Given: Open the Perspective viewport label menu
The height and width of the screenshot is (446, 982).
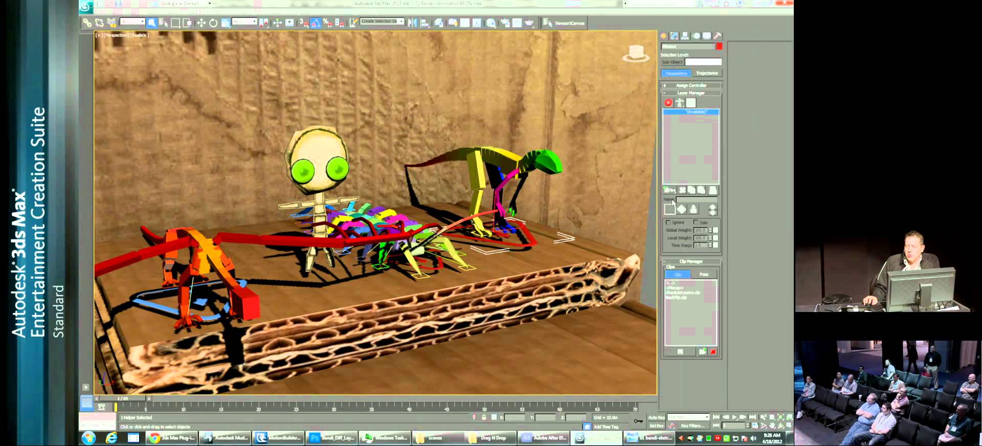Looking at the screenshot, I should [116, 35].
